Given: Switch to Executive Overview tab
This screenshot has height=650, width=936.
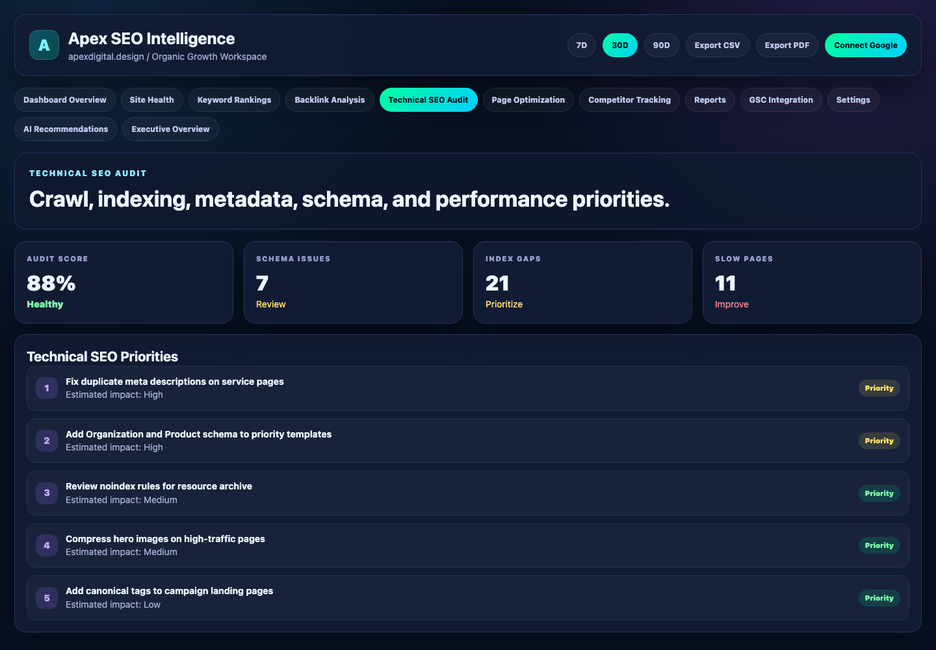Looking at the screenshot, I should click(x=171, y=129).
